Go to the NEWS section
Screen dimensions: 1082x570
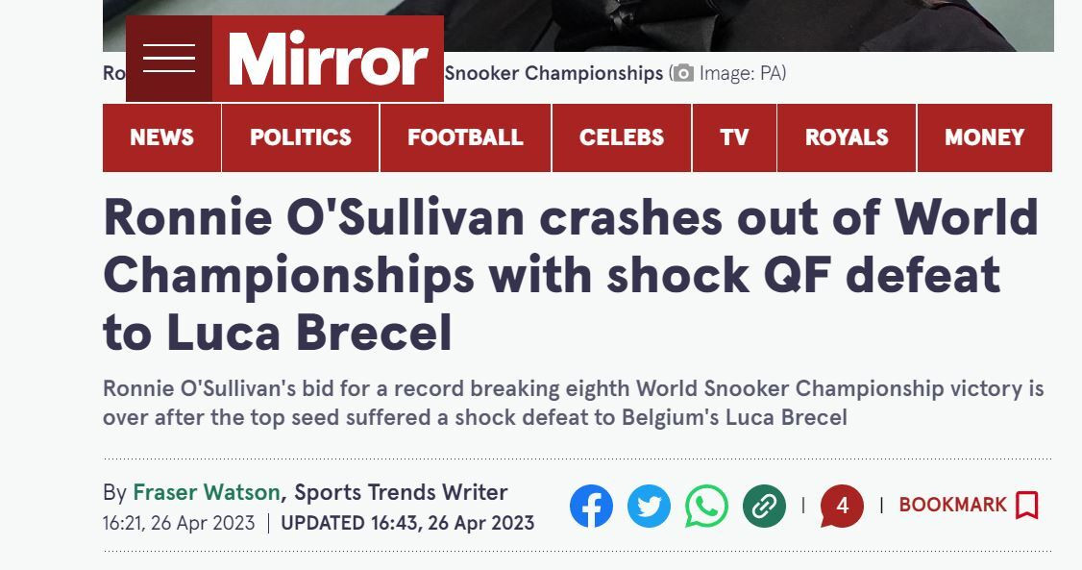pyautogui.click(x=162, y=137)
